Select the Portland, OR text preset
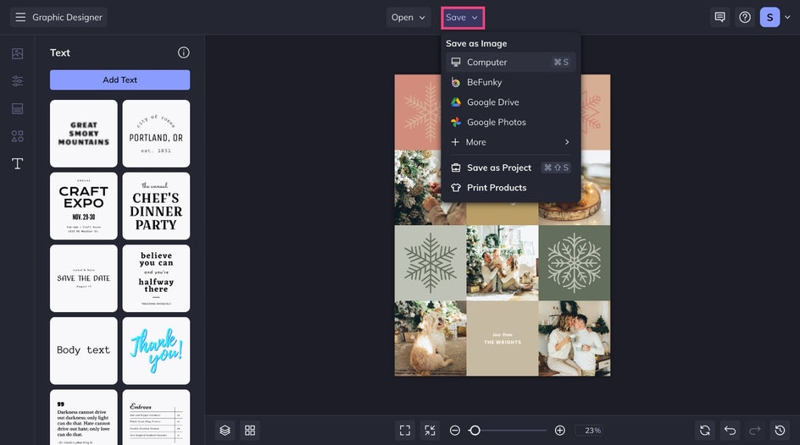This screenshot has width=800, height=445. click(x=156, y=134)
